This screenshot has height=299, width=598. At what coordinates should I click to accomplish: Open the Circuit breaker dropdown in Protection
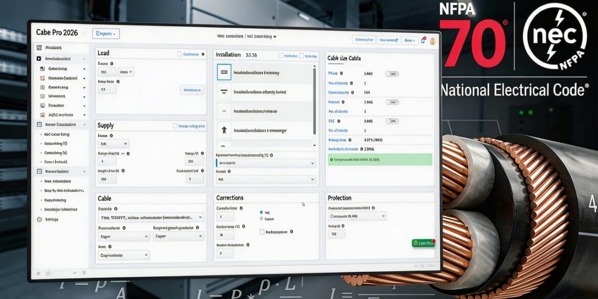click(x=356, y=216)
